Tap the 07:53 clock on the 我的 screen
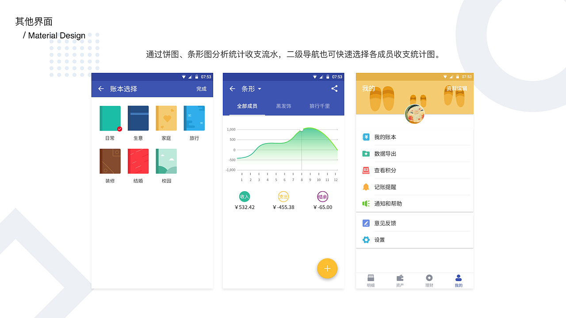 467,77
